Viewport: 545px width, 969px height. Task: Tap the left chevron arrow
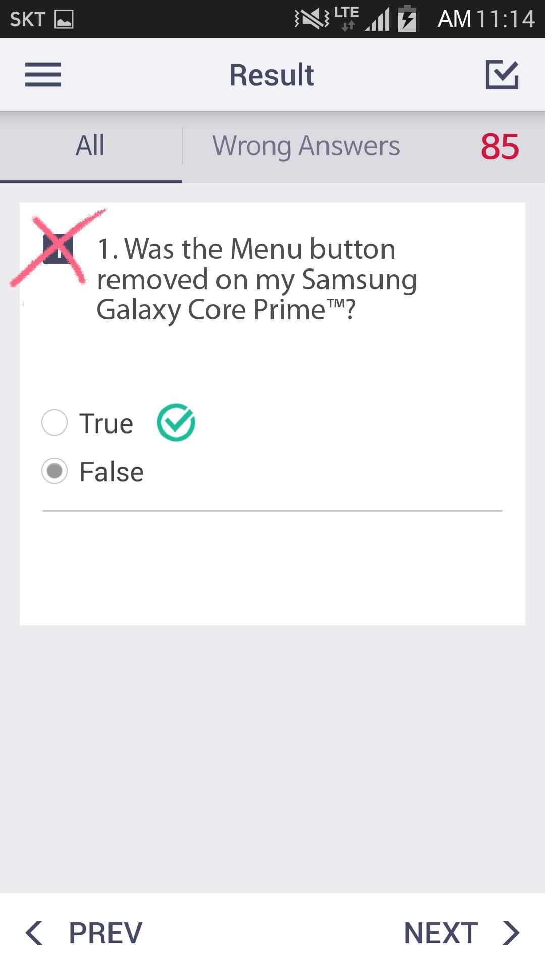pyautogui.click(x=34, y=932)
